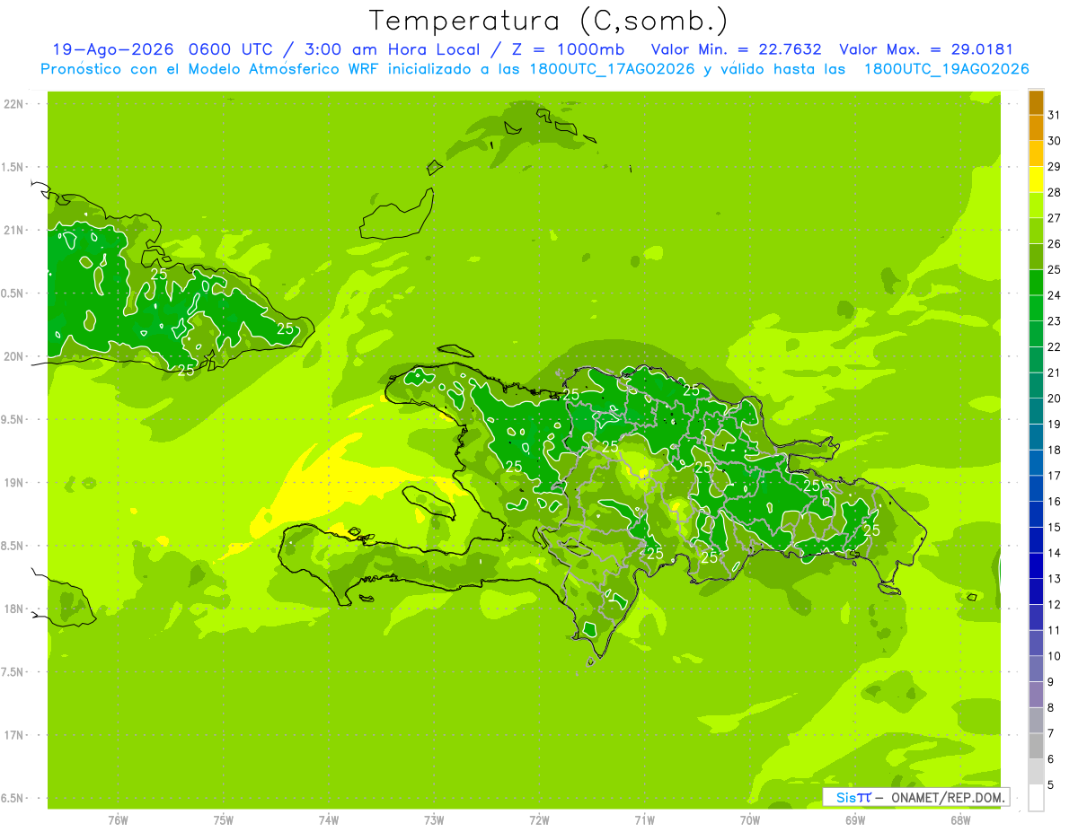
Task: Select colorbar swatch between 25 and 26
Action: click(1036, 257)
